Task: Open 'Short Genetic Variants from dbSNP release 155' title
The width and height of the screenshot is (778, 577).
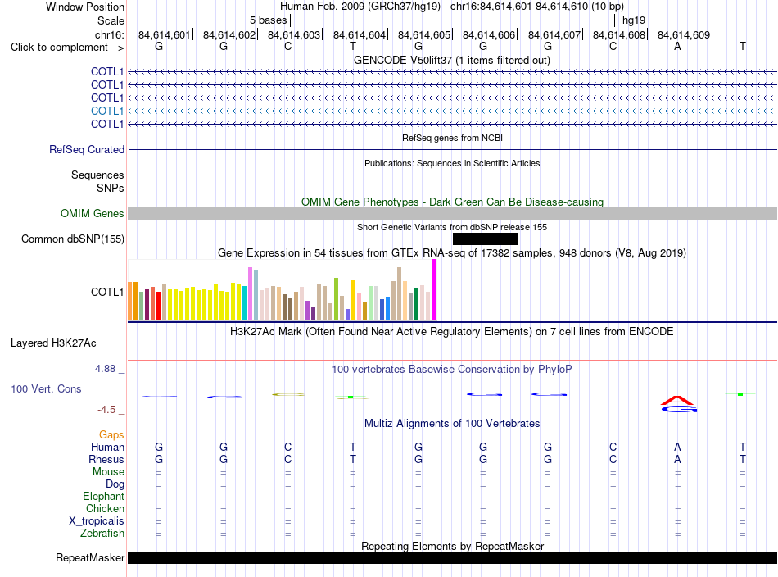Action: coord(452,227)
